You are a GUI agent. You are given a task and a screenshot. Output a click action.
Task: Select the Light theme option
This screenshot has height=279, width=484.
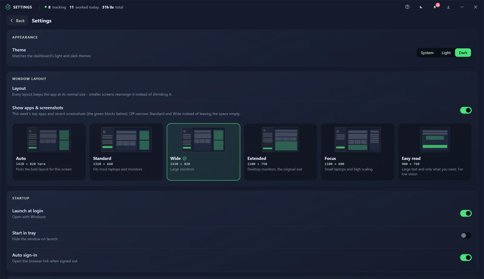[x=446, y=53]
